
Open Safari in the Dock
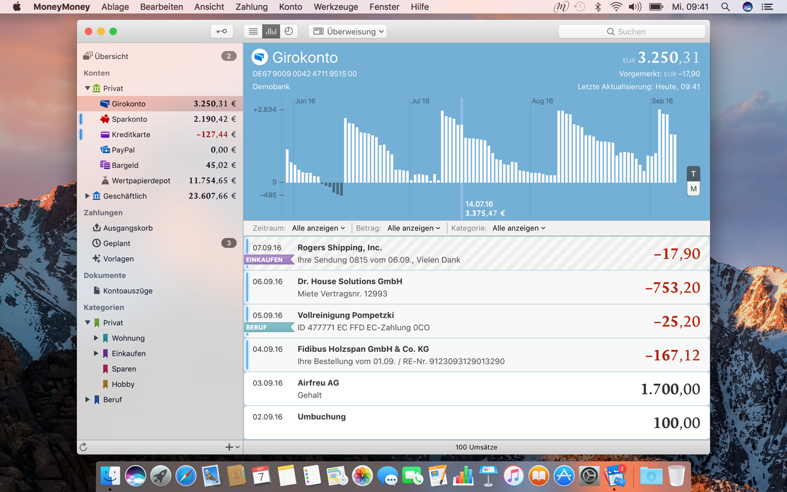click(x=186, y=475)
